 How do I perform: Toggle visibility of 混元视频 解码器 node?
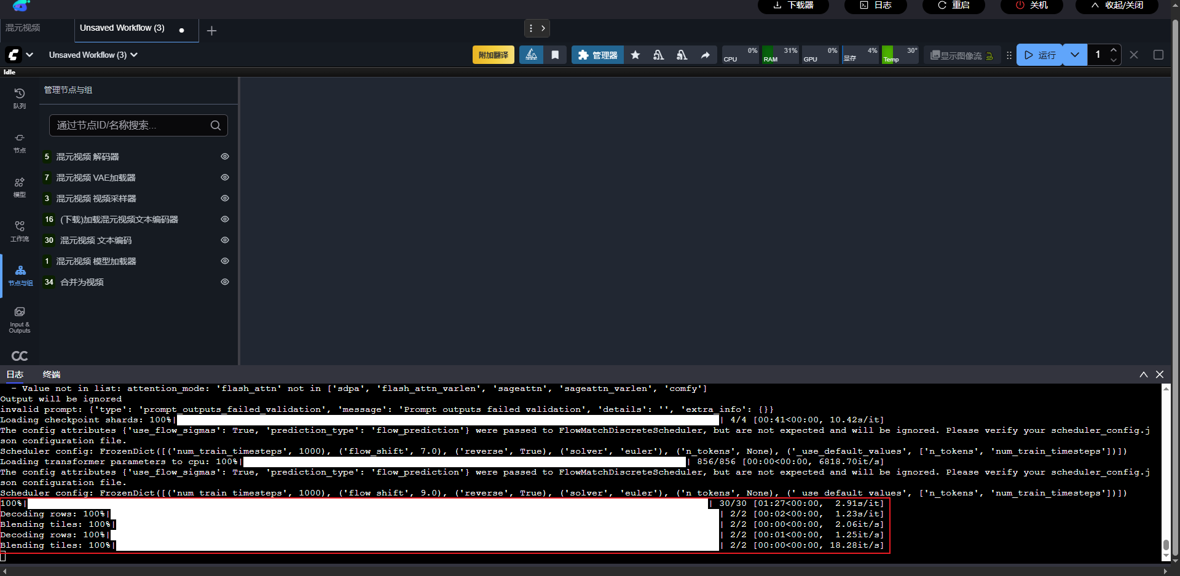click(225, 157)
